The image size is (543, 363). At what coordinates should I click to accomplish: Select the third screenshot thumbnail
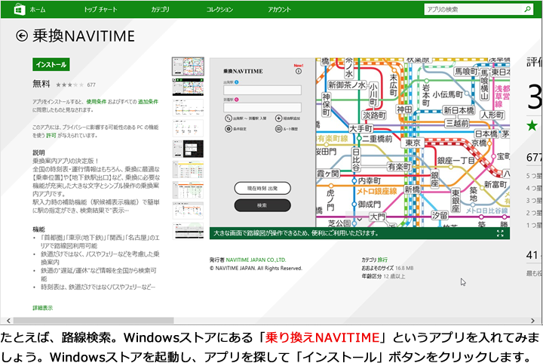tap(188, 108)
